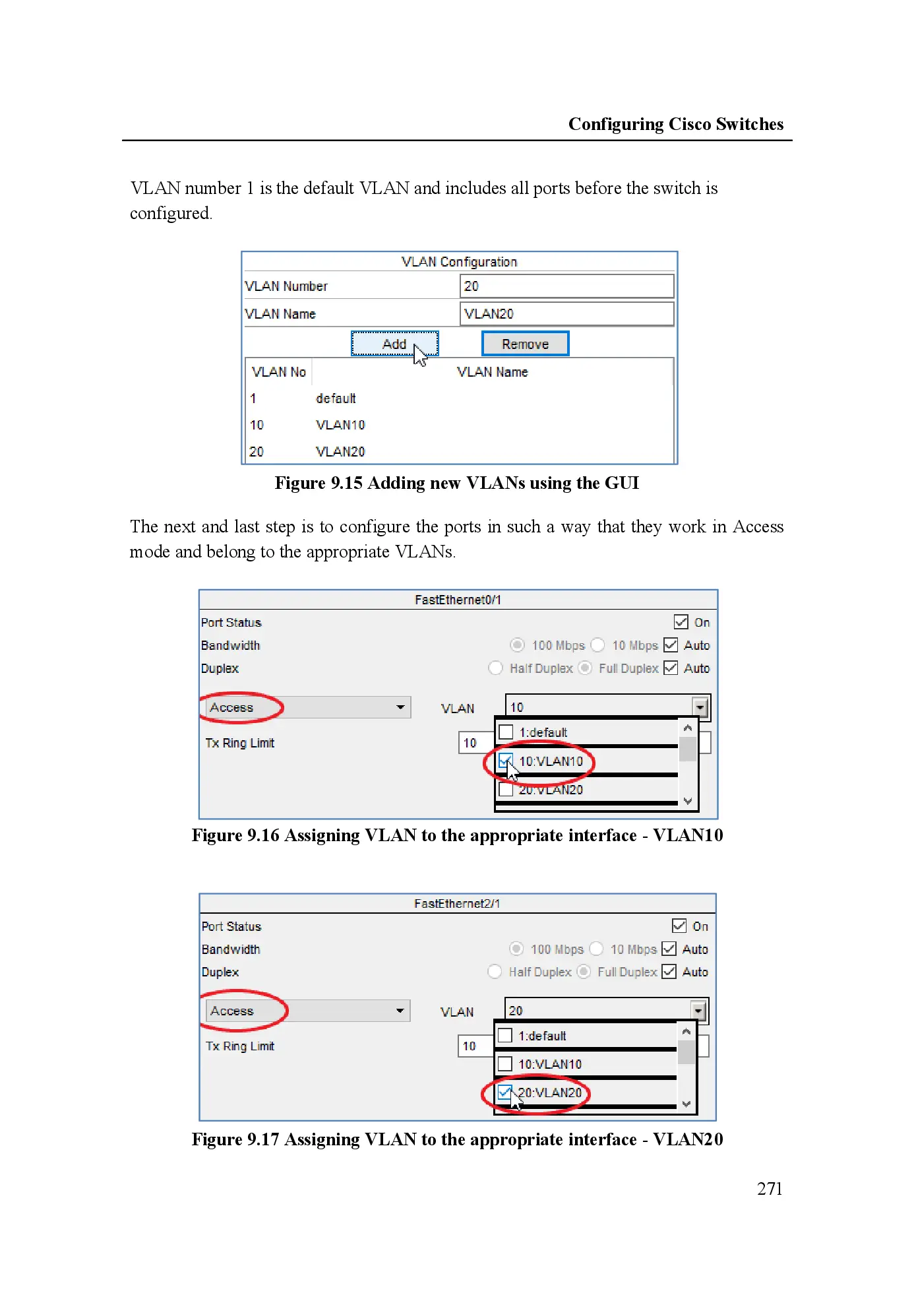Select 100 Mbps bandwidth on FastEthernet2/1

coord(516,949)
